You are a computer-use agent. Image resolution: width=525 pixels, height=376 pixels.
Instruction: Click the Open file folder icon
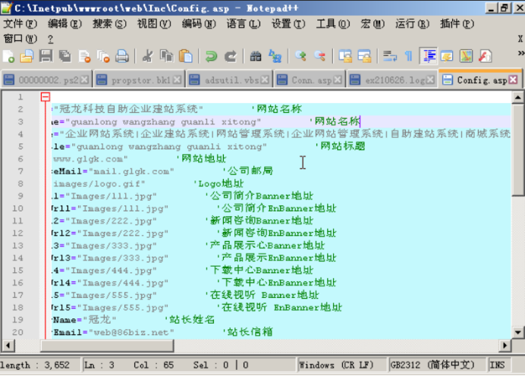(x=27, y=56)
